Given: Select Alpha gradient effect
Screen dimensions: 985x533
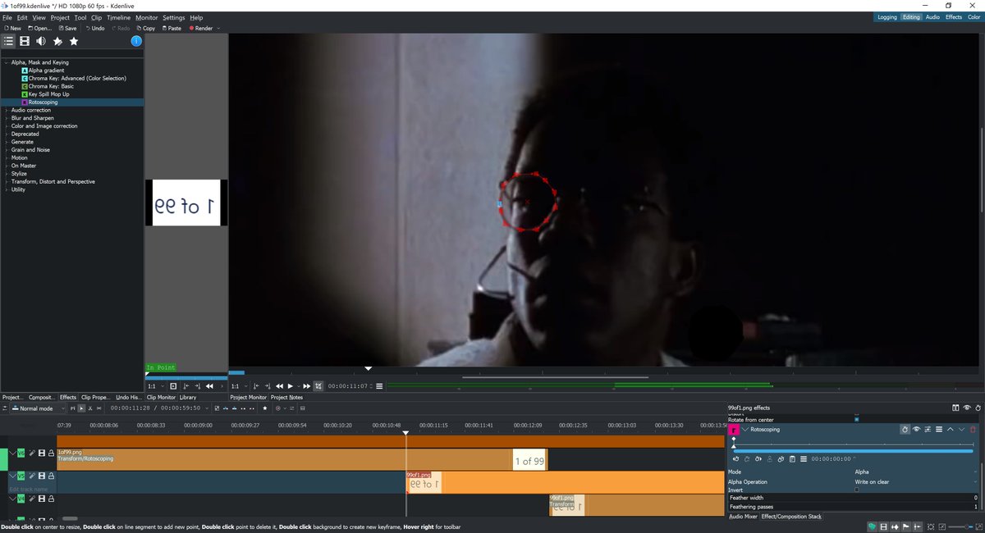Looking at the screenshot, I should 46,71.
